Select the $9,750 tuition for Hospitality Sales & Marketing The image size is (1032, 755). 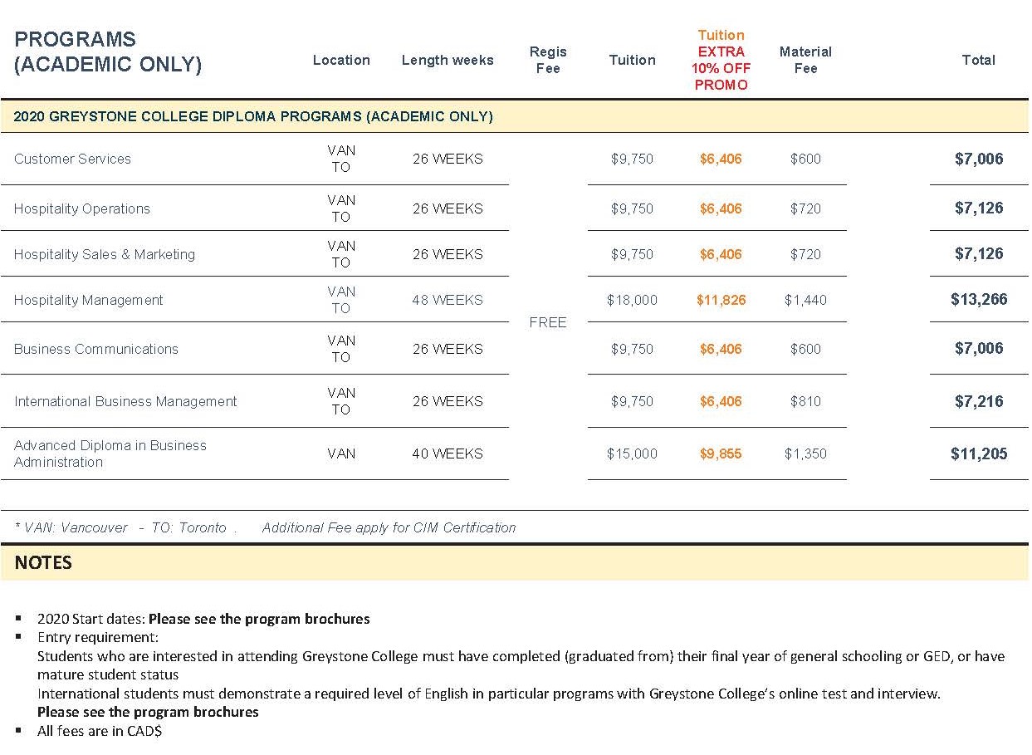point(632,254)
